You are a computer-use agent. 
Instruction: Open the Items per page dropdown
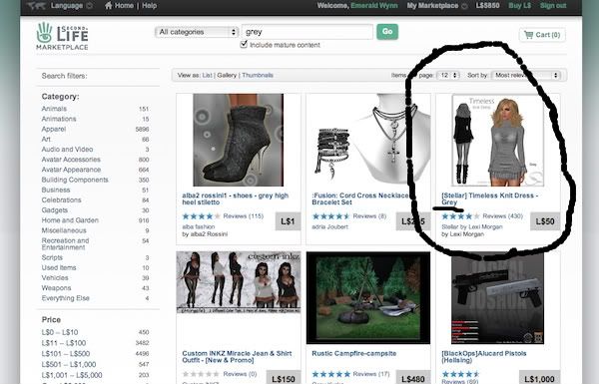click(x=448, y=75)
